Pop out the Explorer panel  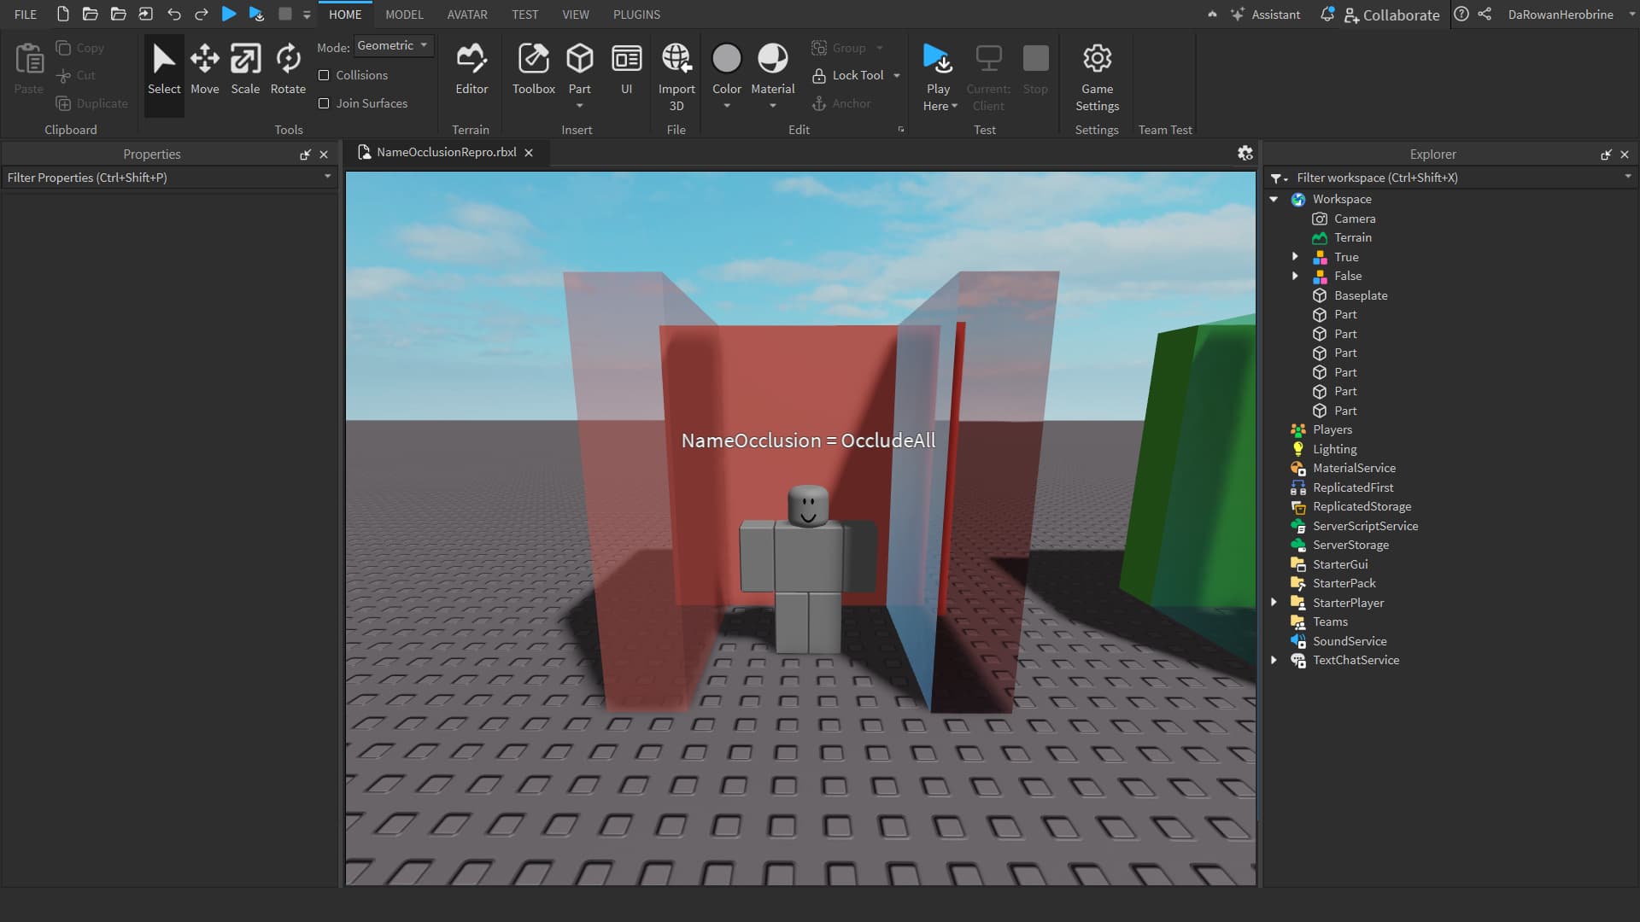[1606, 155]
